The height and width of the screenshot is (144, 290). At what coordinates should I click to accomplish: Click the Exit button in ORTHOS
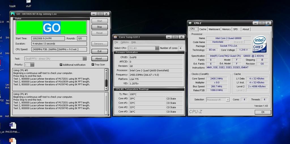(x=99, y=51)
